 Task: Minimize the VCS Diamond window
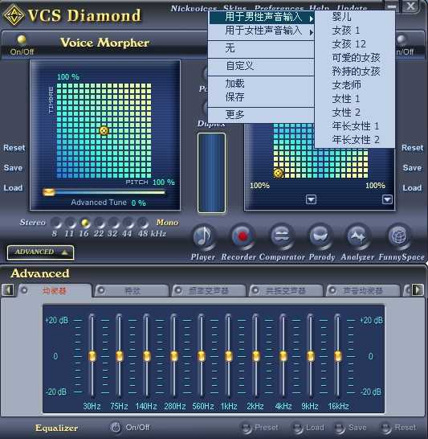(x=392, y=6)
